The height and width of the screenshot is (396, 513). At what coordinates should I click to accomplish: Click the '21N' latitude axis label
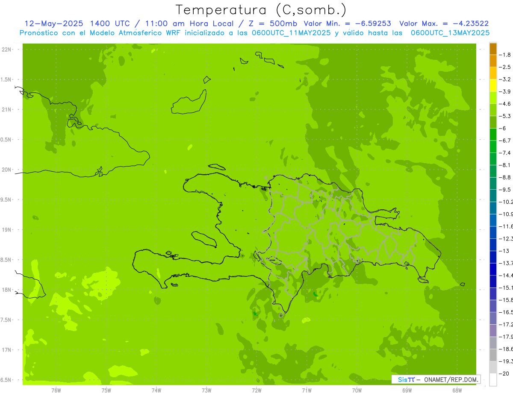pos(7,110)
